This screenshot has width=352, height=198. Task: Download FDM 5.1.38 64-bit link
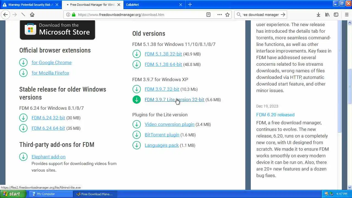point(163,64)
